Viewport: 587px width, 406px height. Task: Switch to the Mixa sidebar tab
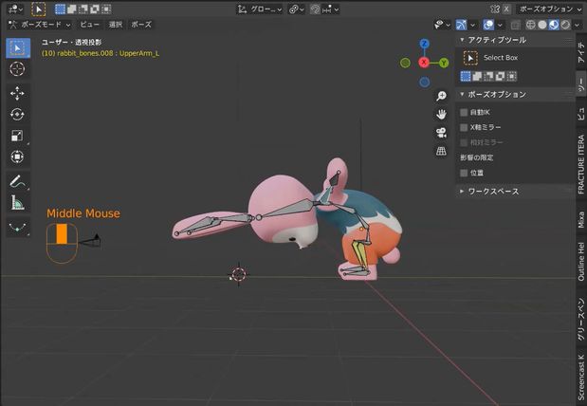point(581,220)
